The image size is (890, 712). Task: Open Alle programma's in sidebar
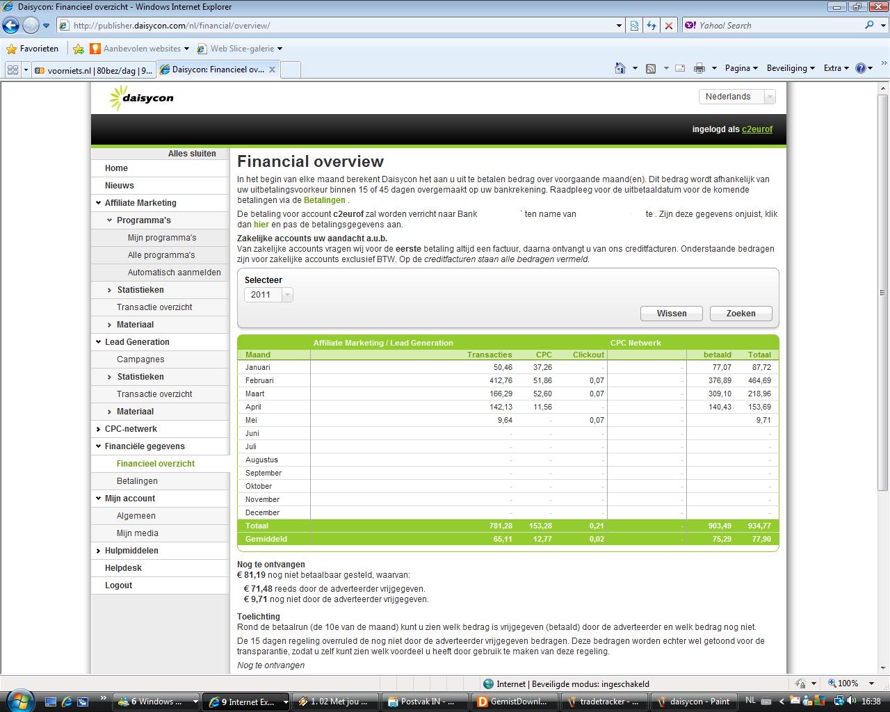161,255
